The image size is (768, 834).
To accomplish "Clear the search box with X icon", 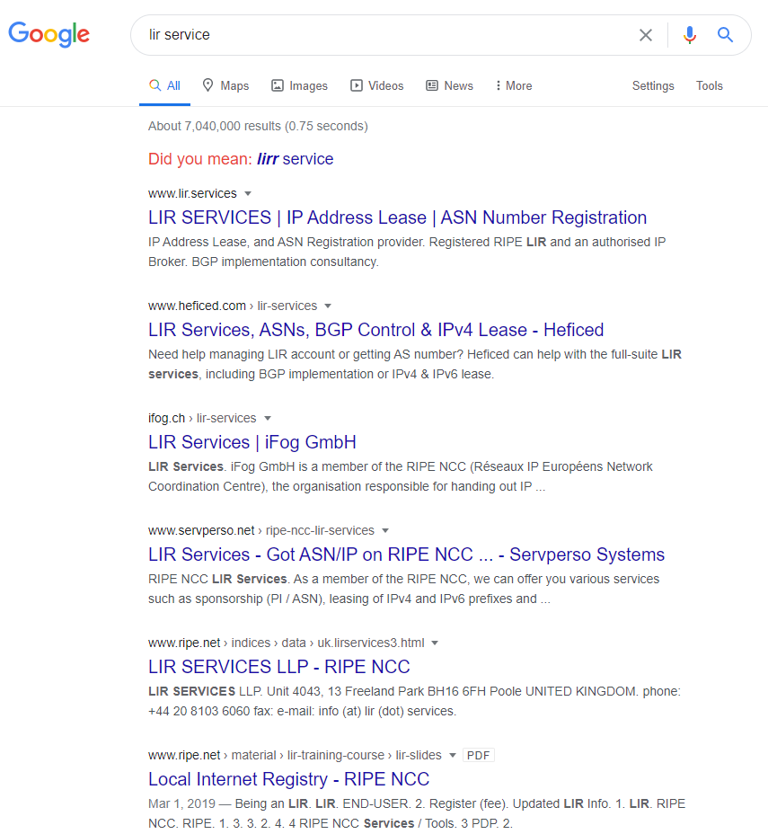I will [645, 35].
